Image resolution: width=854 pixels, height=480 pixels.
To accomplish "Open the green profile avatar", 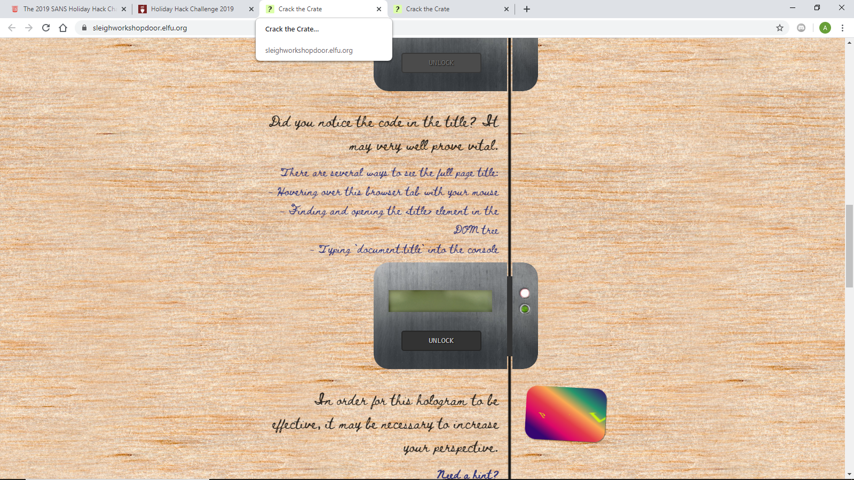I will coord(825,28).
